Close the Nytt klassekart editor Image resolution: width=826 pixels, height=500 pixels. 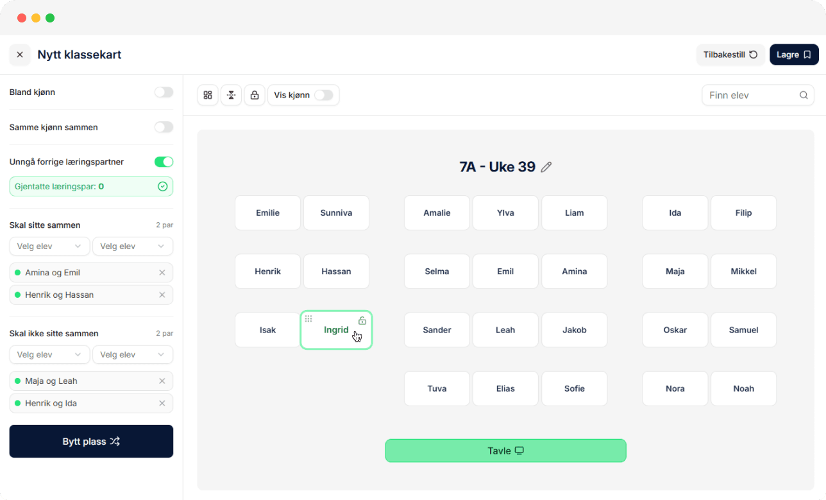pyautogui.click(x=20, y=55)
